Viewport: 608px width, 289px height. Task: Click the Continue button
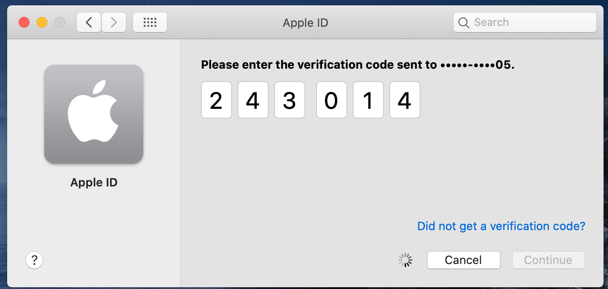[x=548, y=260]
